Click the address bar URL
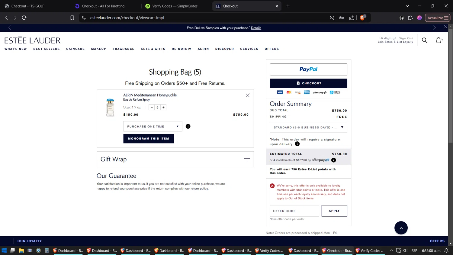This screenshot has width=453, height=255. (x=127, y=18)
